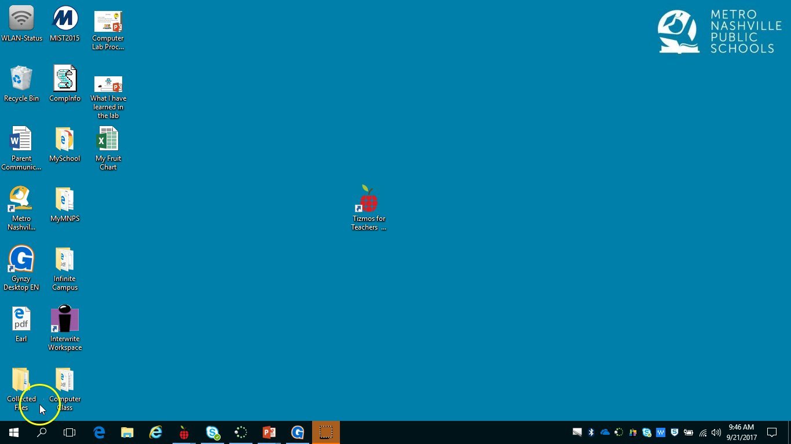Launch Microsoft Edge from the taskbar
This screenshot has width=791, height=444.
coord(100,432)
